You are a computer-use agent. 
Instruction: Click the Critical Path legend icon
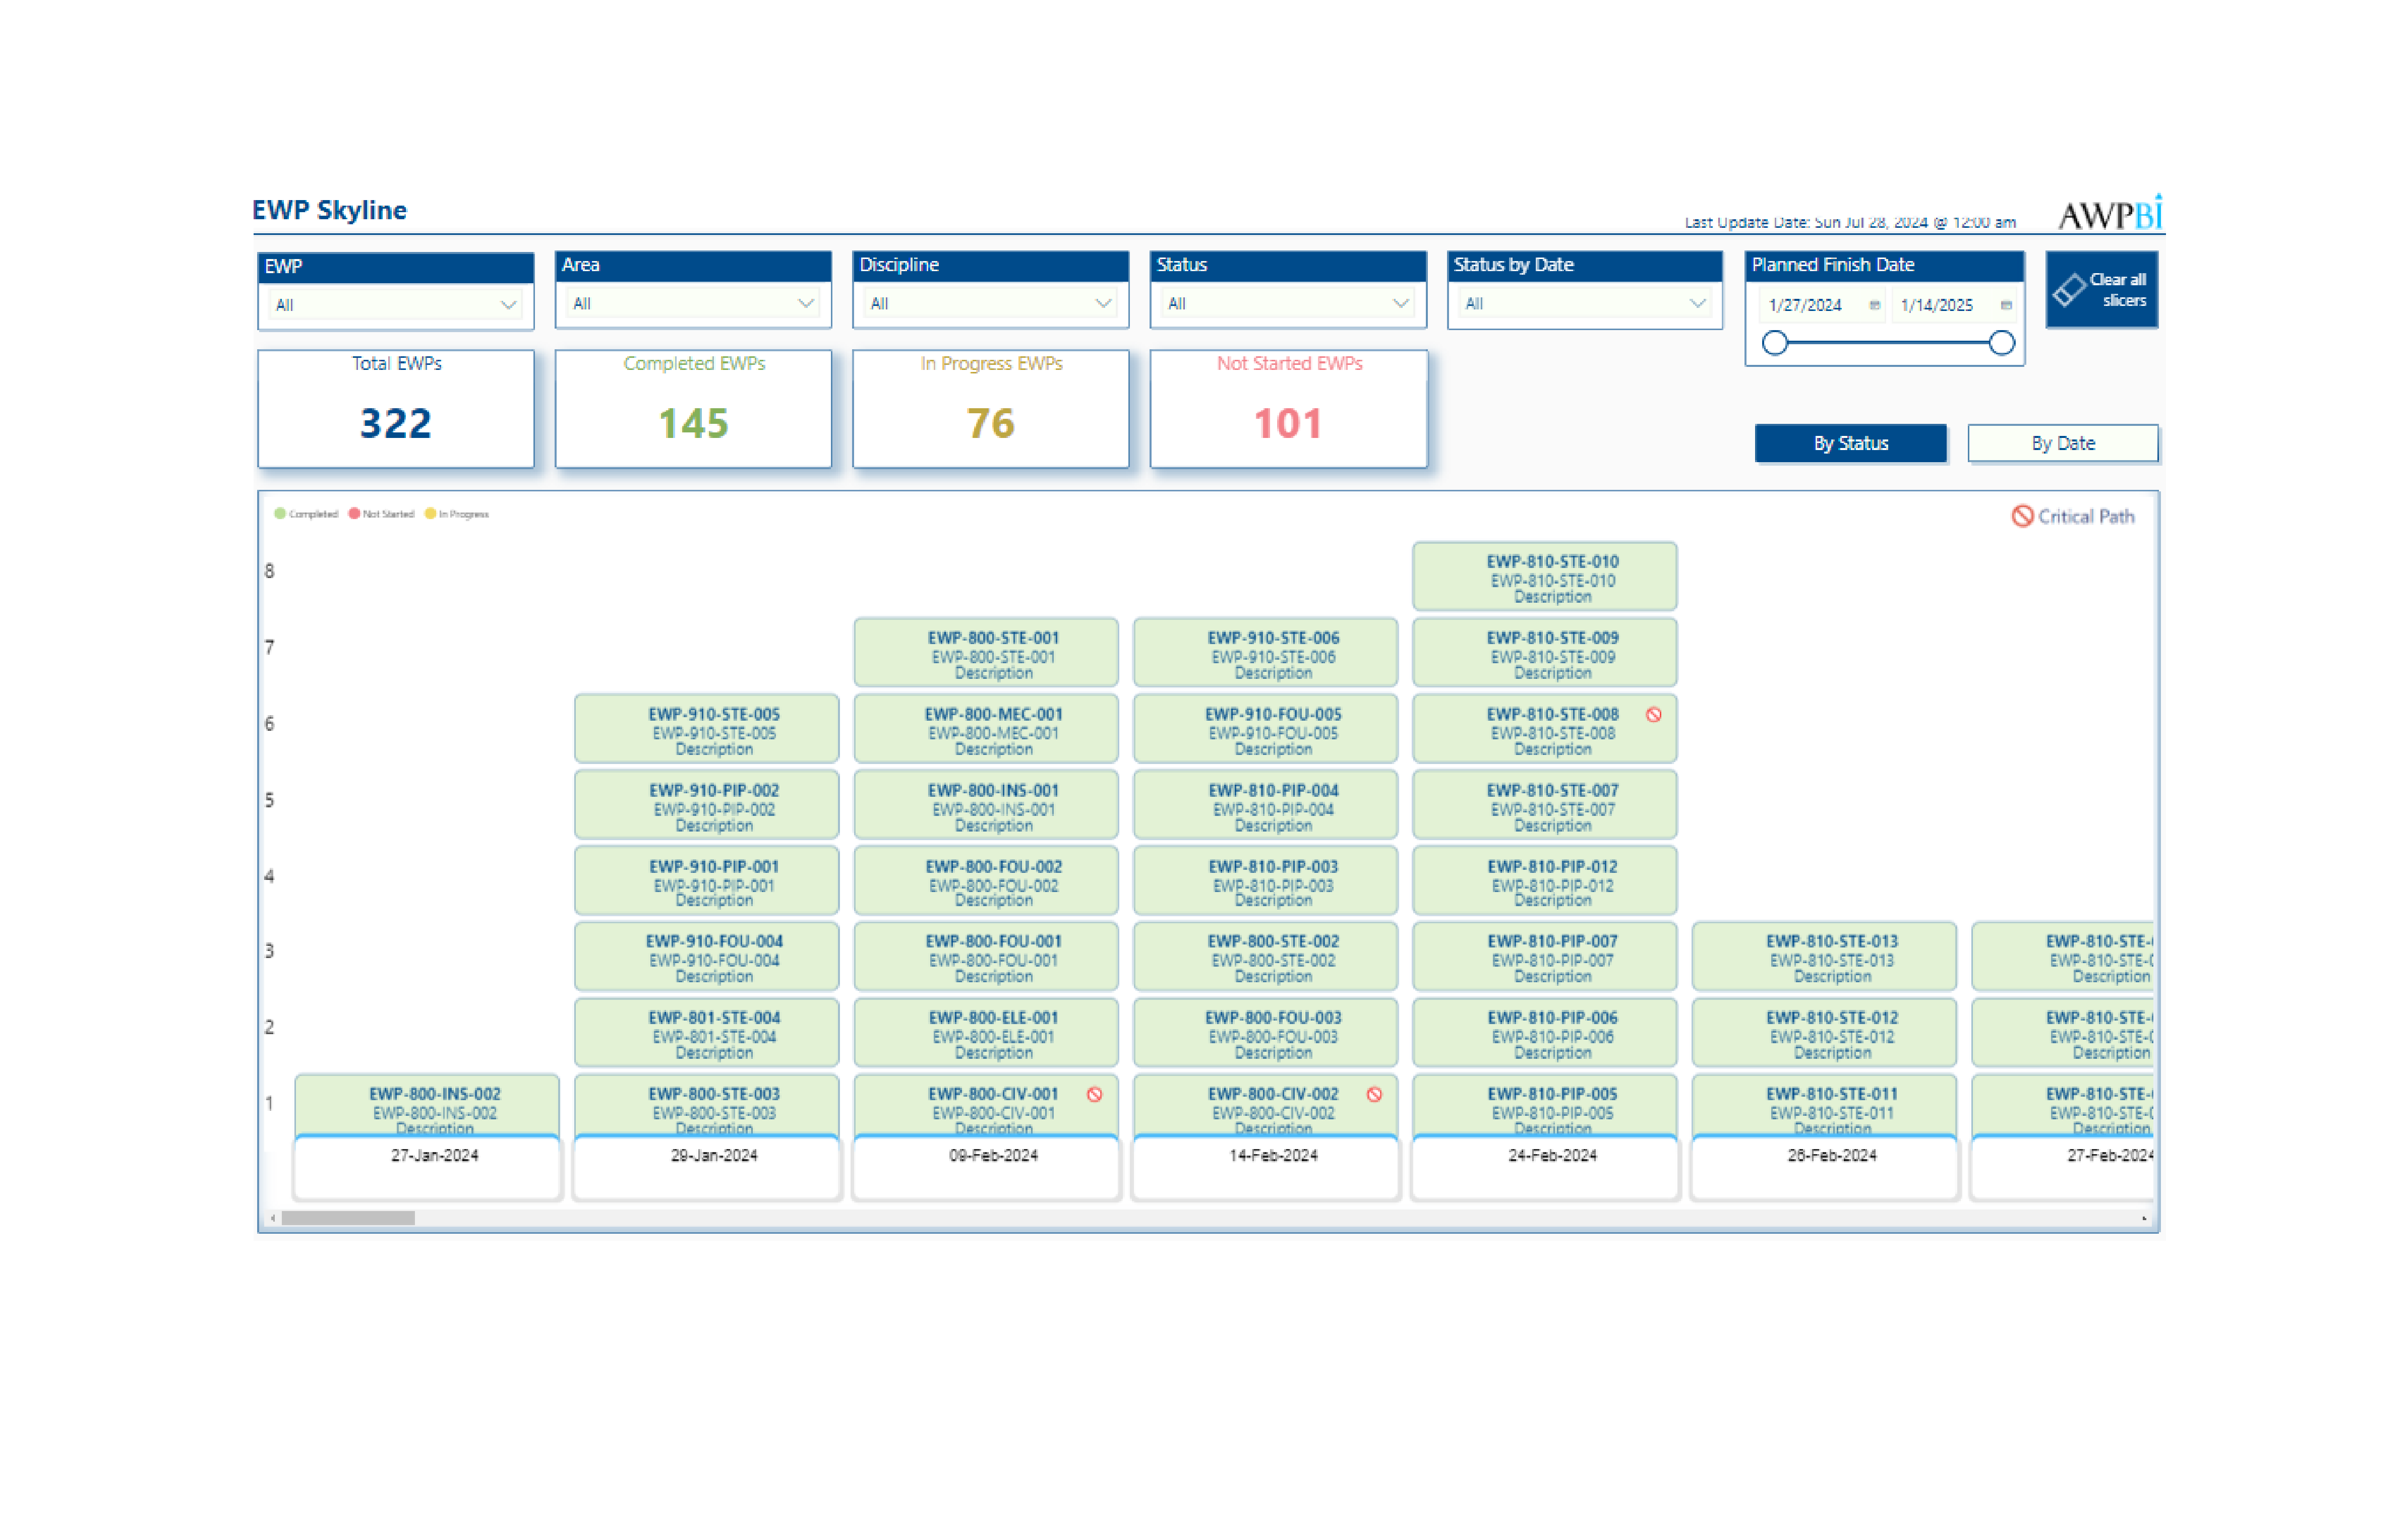[2022, 516]
